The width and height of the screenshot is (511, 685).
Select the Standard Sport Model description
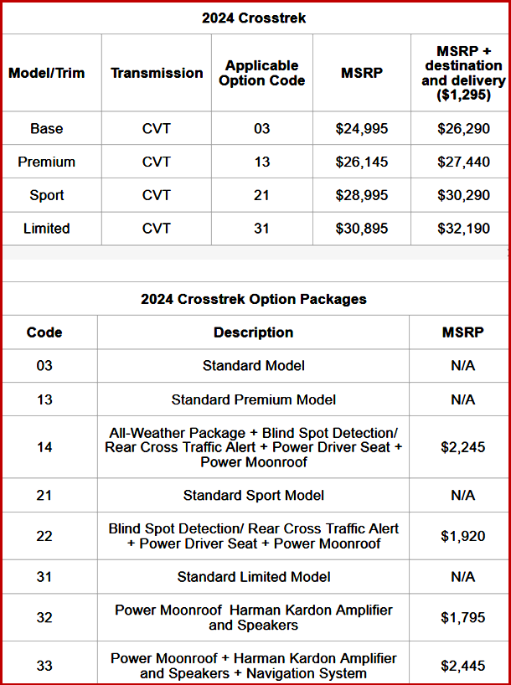click(x=253, y=495)
